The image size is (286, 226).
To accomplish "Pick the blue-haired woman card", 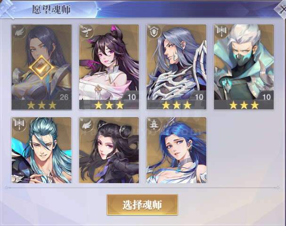I will [x=176, y=150].
